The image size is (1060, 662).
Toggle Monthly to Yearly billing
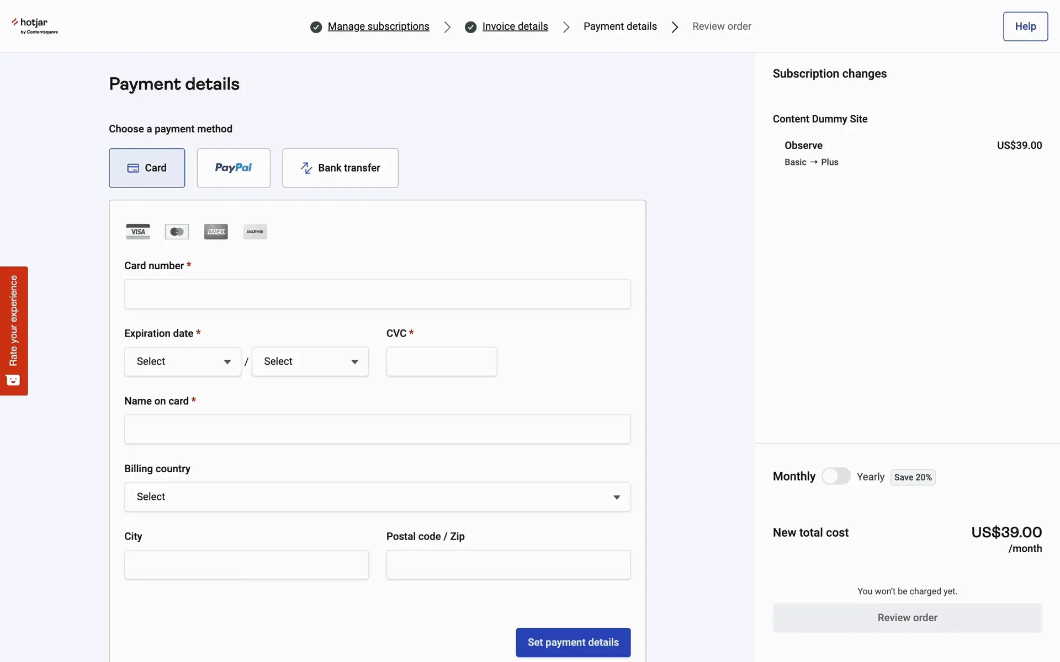836,476
